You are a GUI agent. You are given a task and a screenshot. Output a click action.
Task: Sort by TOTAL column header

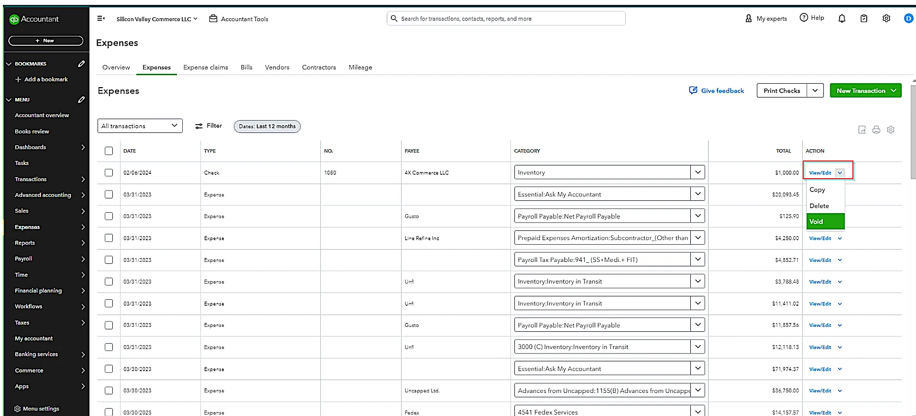coord(783,151)
